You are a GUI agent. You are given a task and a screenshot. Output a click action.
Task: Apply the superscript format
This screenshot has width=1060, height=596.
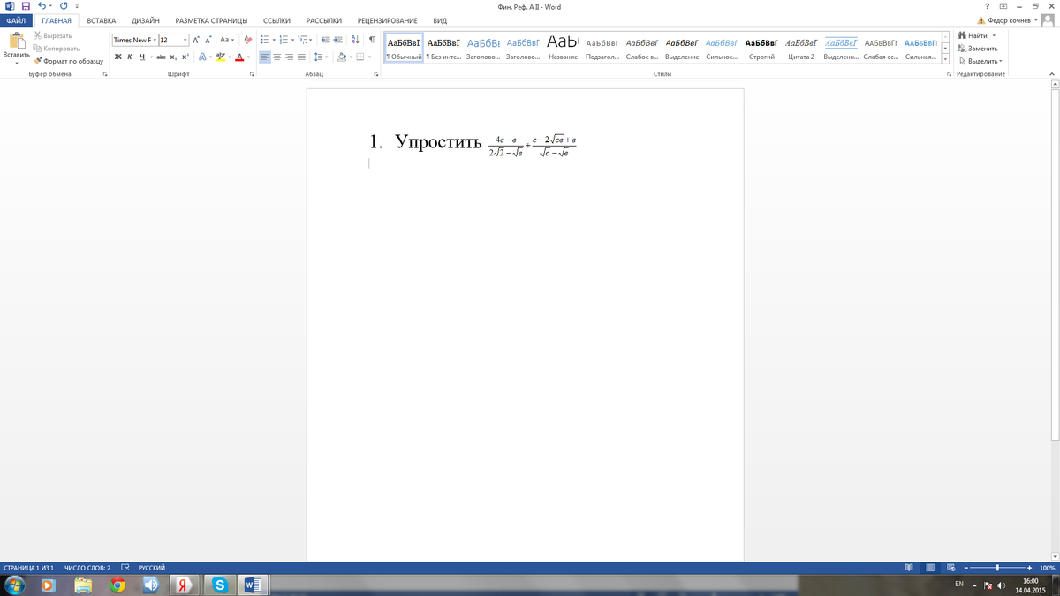tap(185, 57)
